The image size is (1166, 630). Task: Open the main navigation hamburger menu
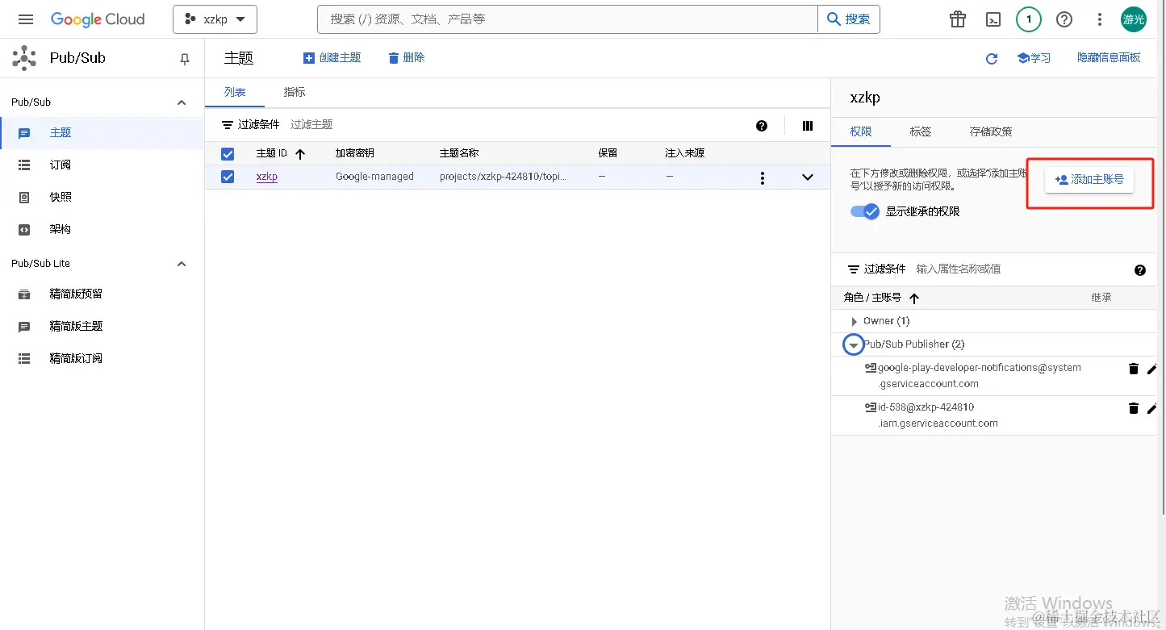(x=26, y=19)
